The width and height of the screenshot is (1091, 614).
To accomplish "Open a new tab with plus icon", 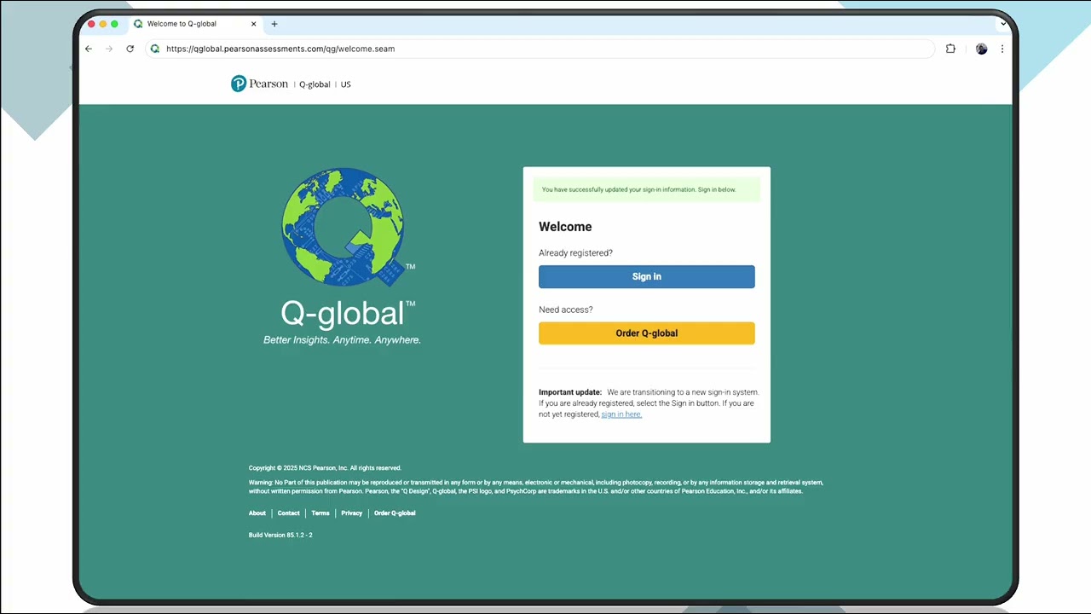I will click(x=274, y=24).
